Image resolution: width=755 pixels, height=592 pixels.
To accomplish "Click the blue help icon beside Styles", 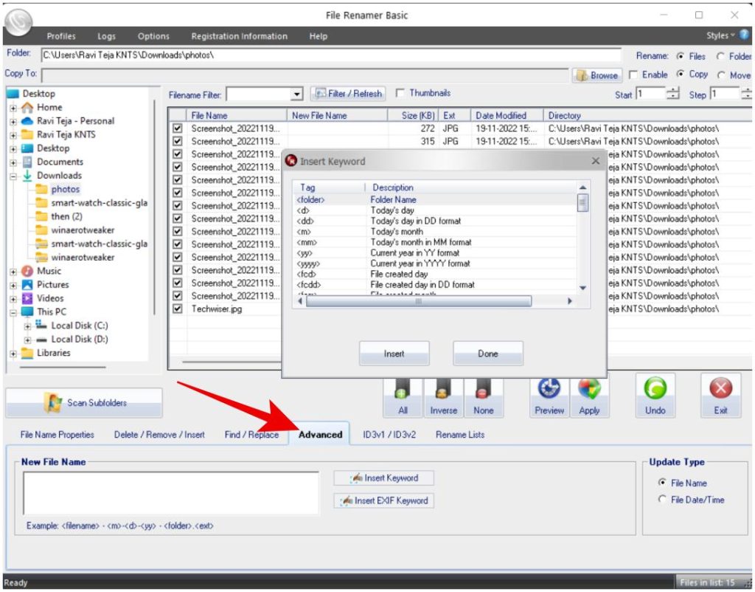I will coord(745,35).
